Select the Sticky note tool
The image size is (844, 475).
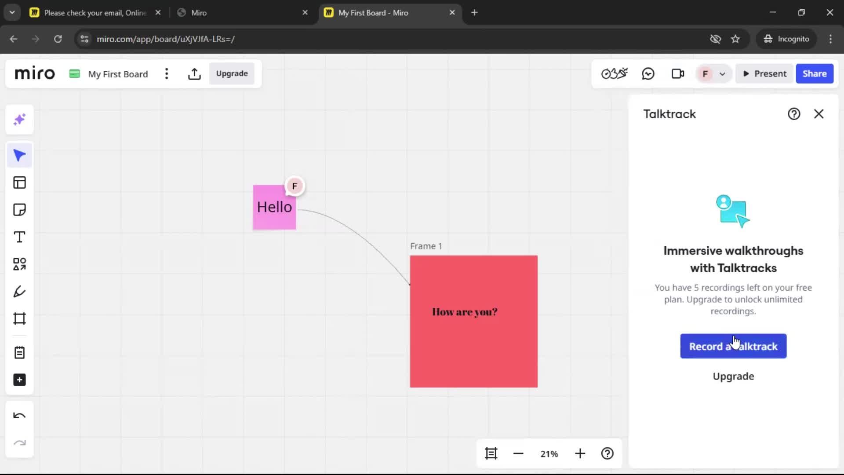(19, 210)
